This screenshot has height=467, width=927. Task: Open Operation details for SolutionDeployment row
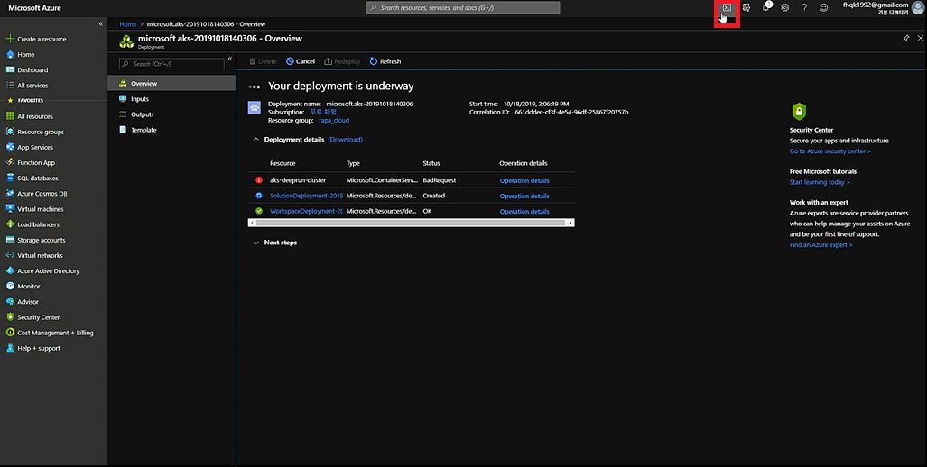(524, 196)
